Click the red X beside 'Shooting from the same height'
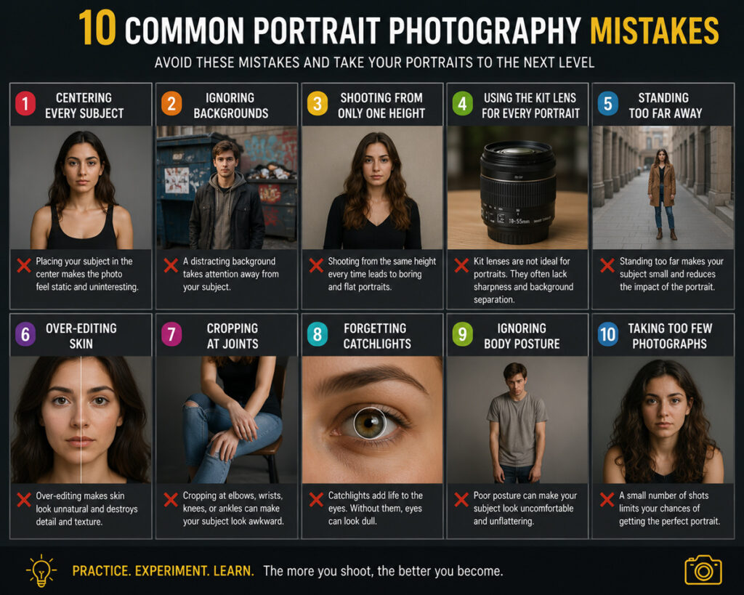 pyautogui.click(x=316, y=265)
